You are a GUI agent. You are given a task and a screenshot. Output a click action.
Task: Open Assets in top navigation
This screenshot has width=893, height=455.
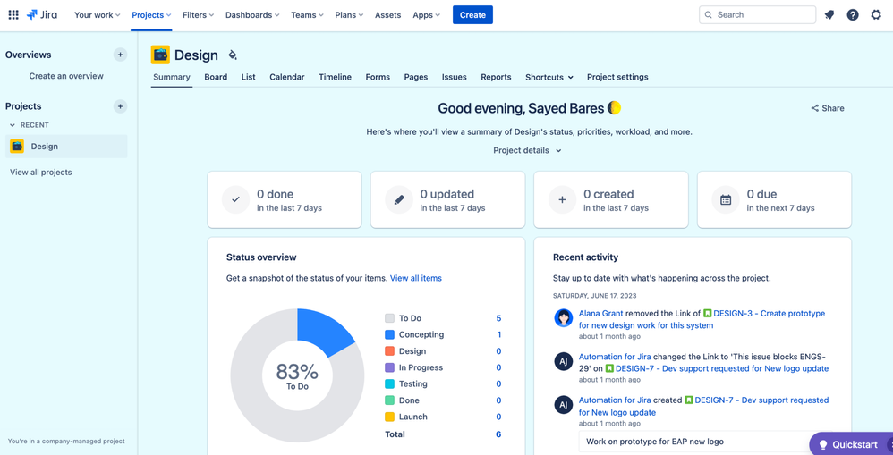387,15
